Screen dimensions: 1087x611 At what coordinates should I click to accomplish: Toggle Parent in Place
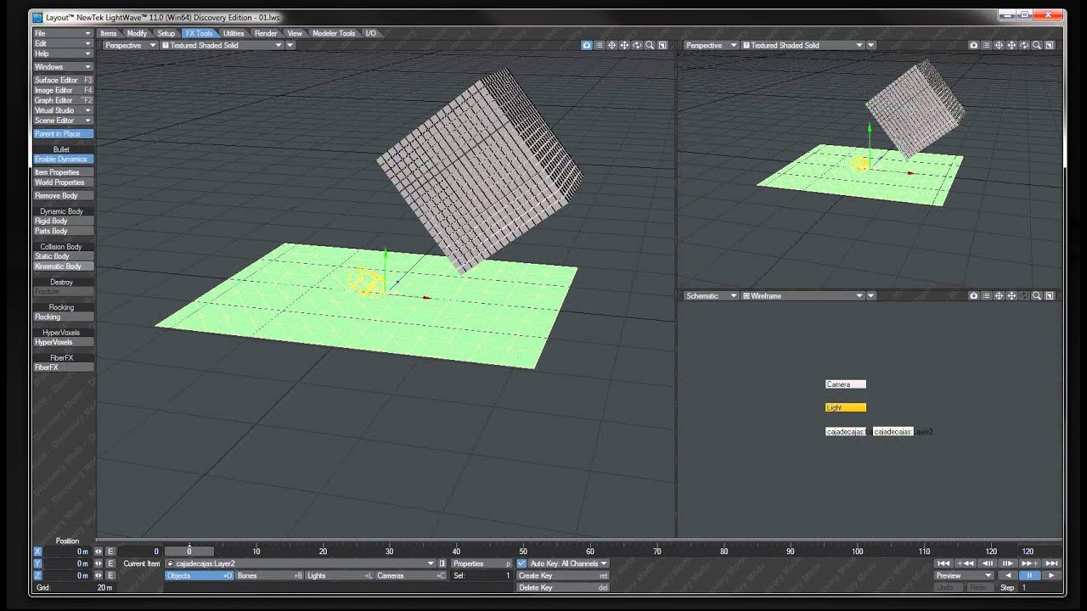63,134
